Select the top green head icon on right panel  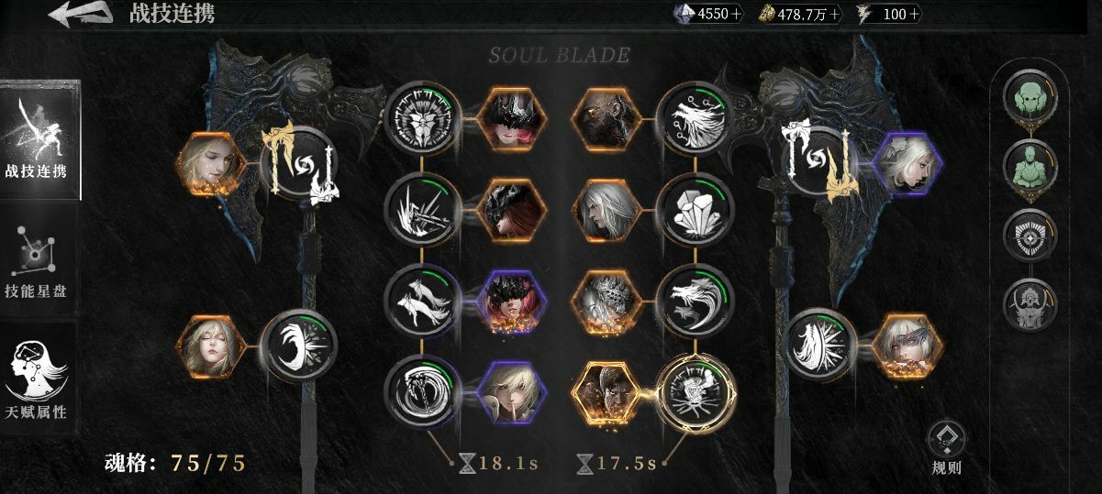click(x=1030, y=93)
